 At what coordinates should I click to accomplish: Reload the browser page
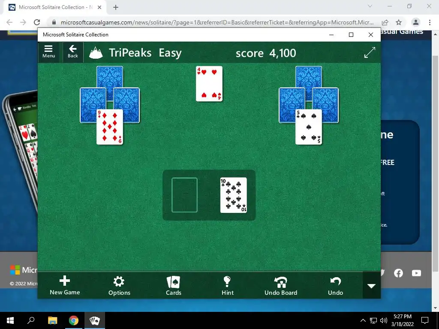point(37,22)
